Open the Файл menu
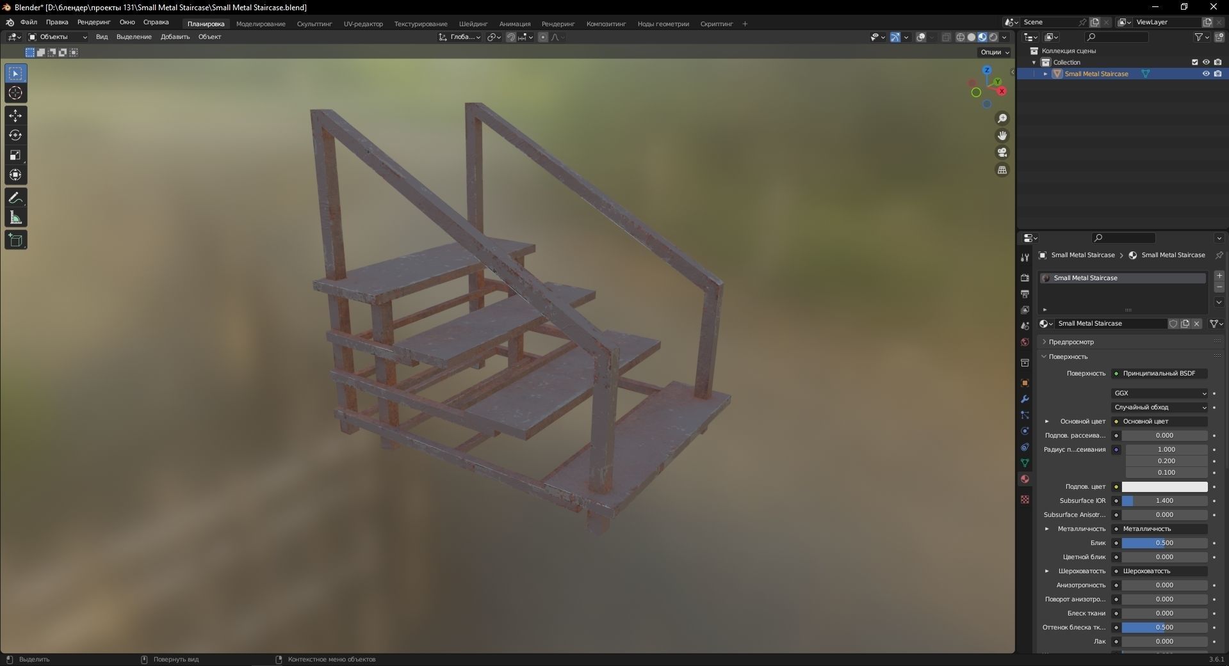The image size is (1229, 666). click(29, 22)
